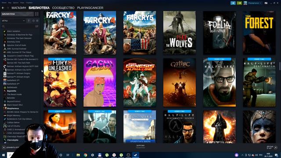Open the Half-Life 2 cover

(x=220, y=83)
